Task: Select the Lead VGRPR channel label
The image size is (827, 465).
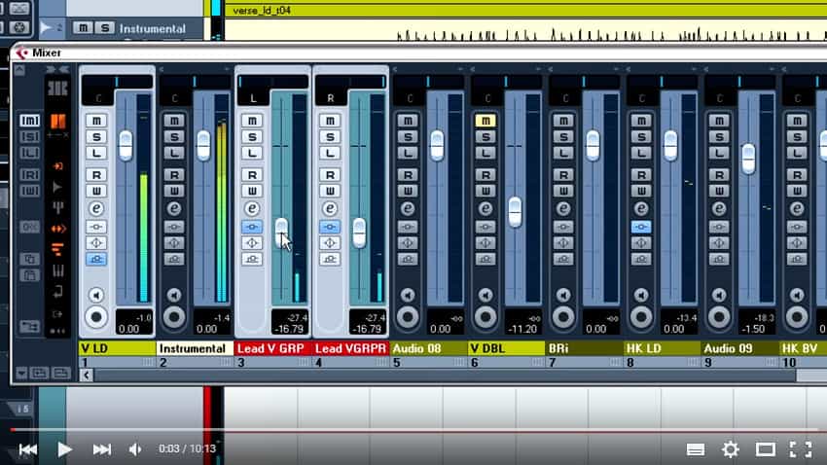Action: point(350,348)
